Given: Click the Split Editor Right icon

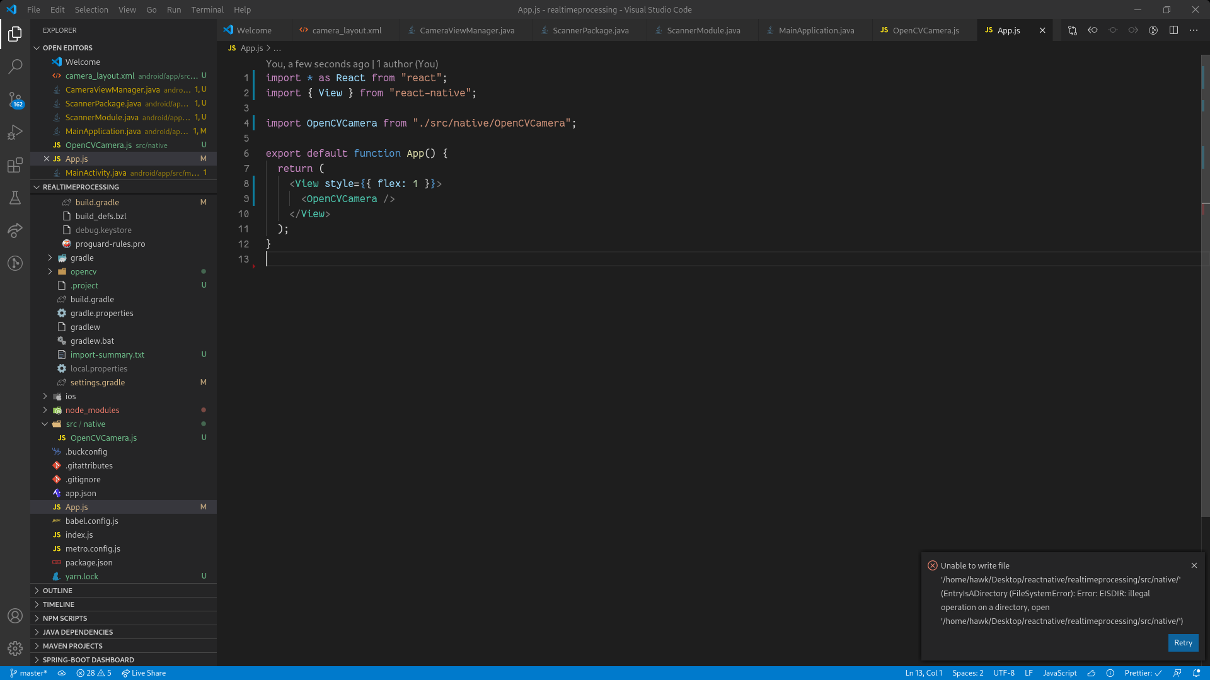Looking at the screenshot, I should [x=1173, y=30].
